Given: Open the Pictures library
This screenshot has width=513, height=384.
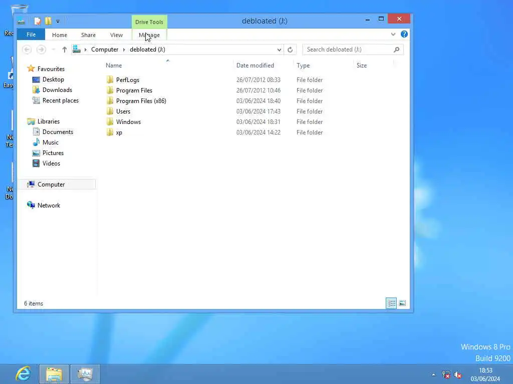Looking at the screenshot, I should (53, 153).
